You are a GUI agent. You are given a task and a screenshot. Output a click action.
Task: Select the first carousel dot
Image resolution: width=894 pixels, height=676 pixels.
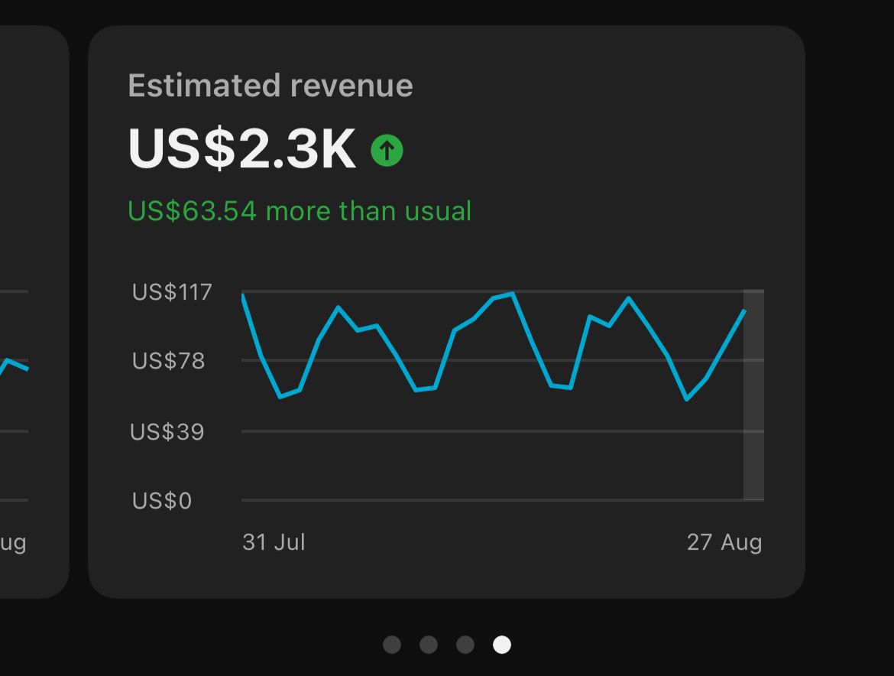[392, 645]
